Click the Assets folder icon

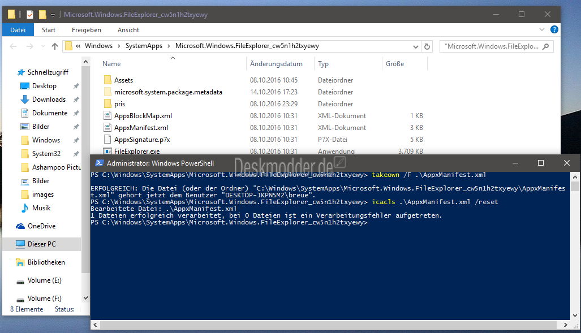pyautogui.click(x=107, y=80)
